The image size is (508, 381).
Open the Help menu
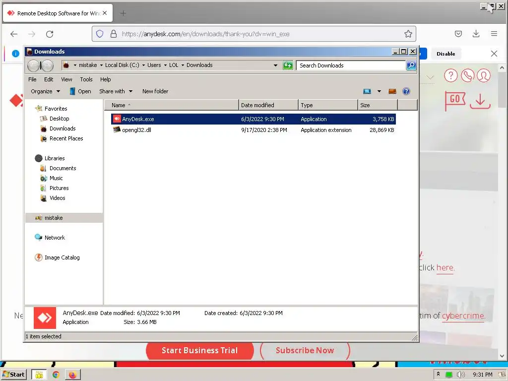click(105, 79)
